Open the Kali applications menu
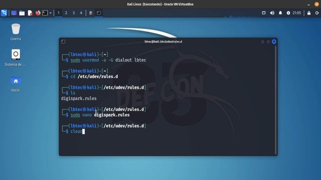 [x=4, y=13]
